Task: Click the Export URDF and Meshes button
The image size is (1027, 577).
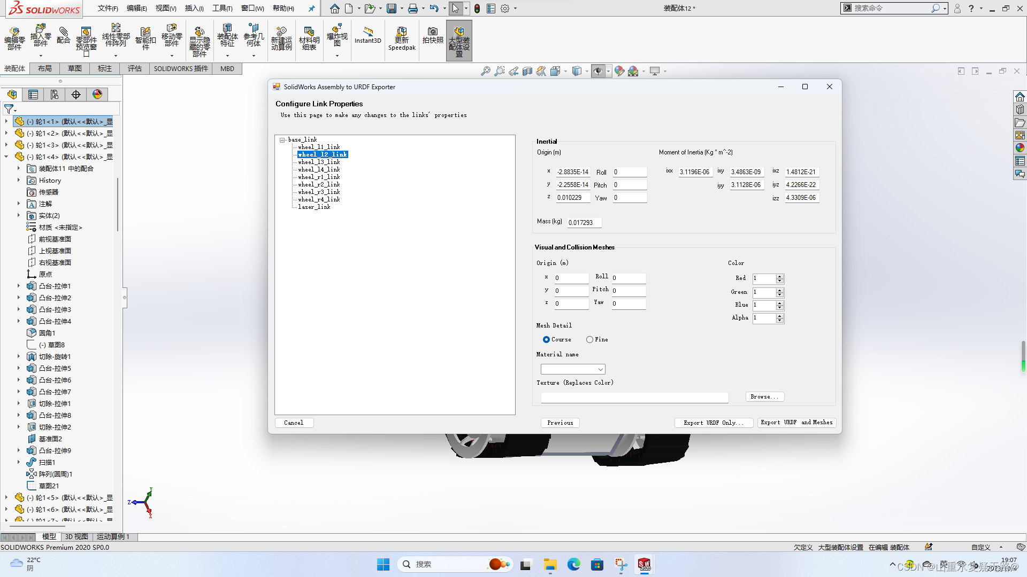Action: coord(795,422)
